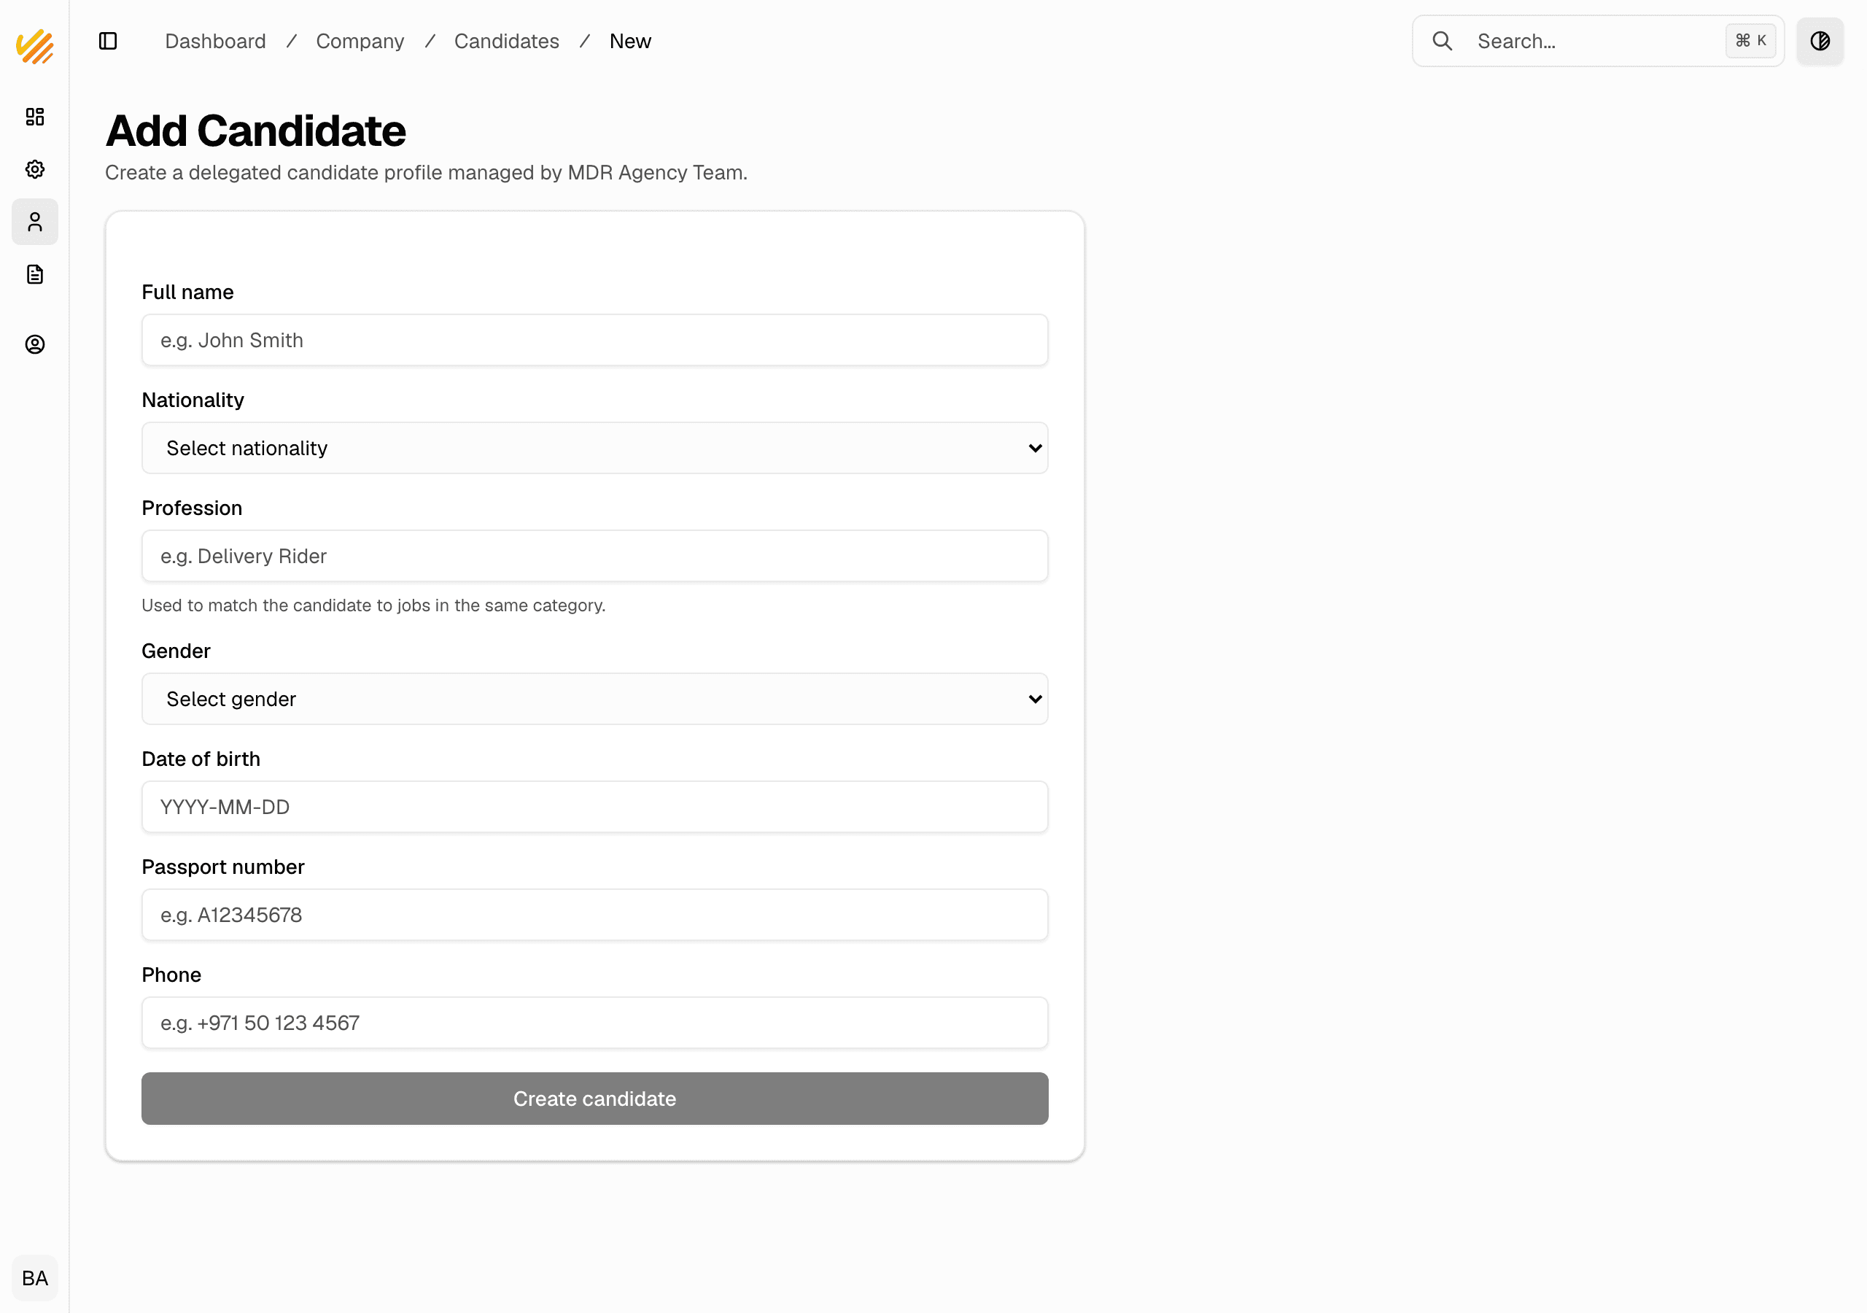Image resolution: width=1867 pixels, height=1313 pixels.
Task: Click the Profession input field
Action: click(594, 556)
